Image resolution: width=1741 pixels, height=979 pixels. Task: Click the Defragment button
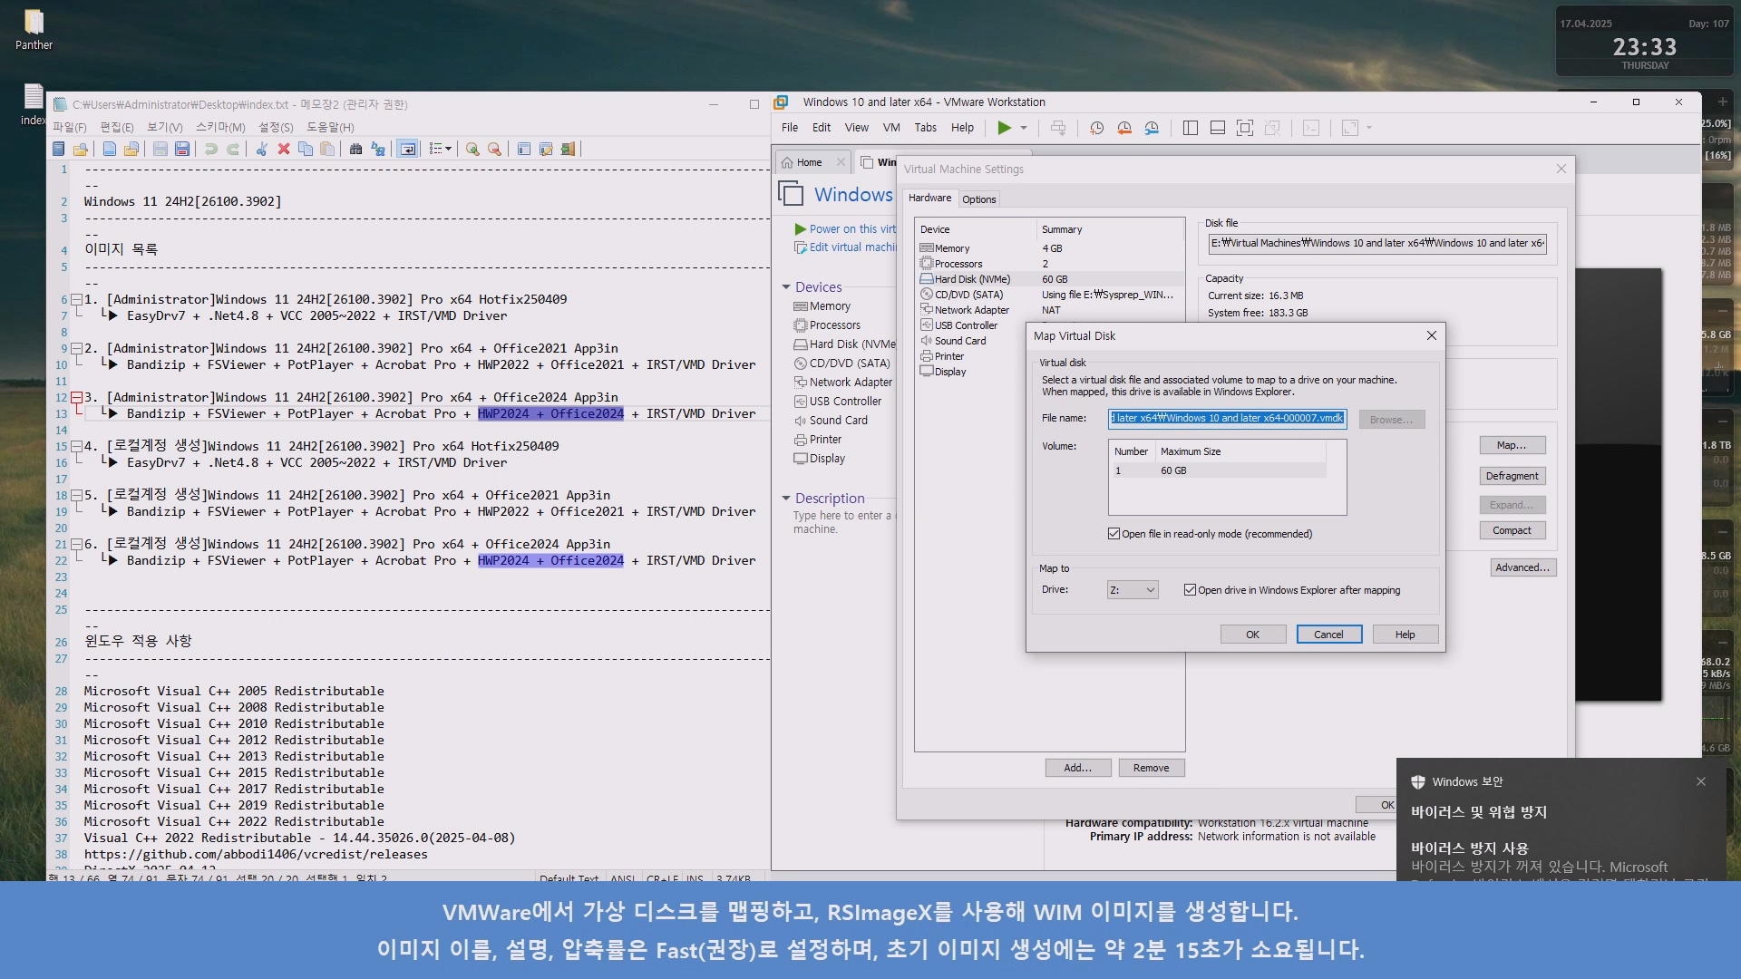1512,476
